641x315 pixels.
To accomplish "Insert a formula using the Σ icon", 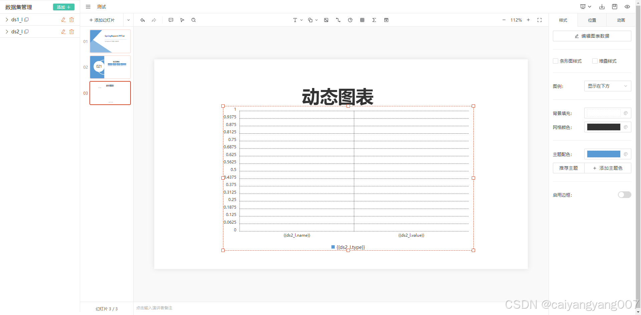I will pyautogui.click(x=374, y=20).
